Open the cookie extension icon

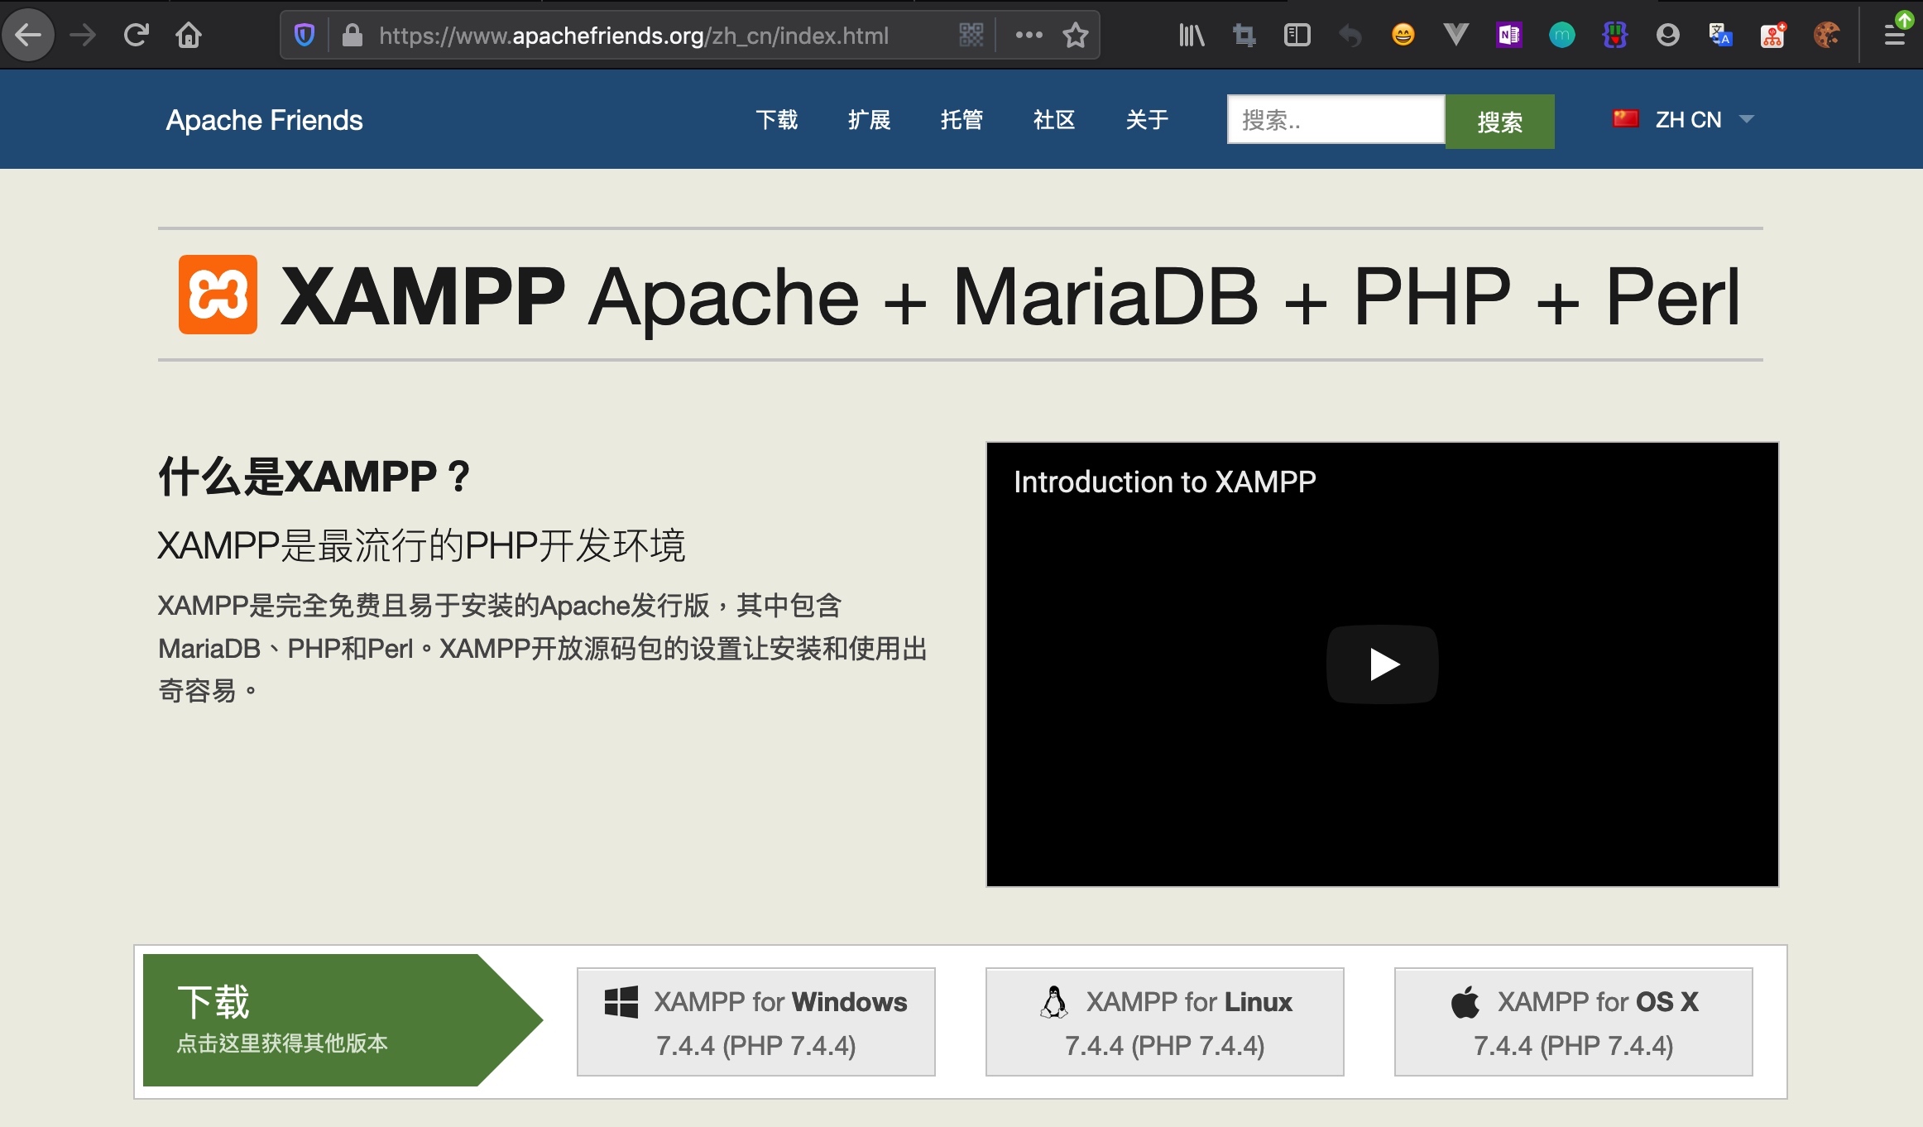pos(1826,35)
